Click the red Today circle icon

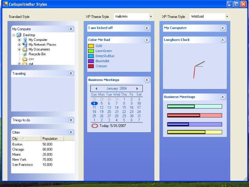pos(95,126)
